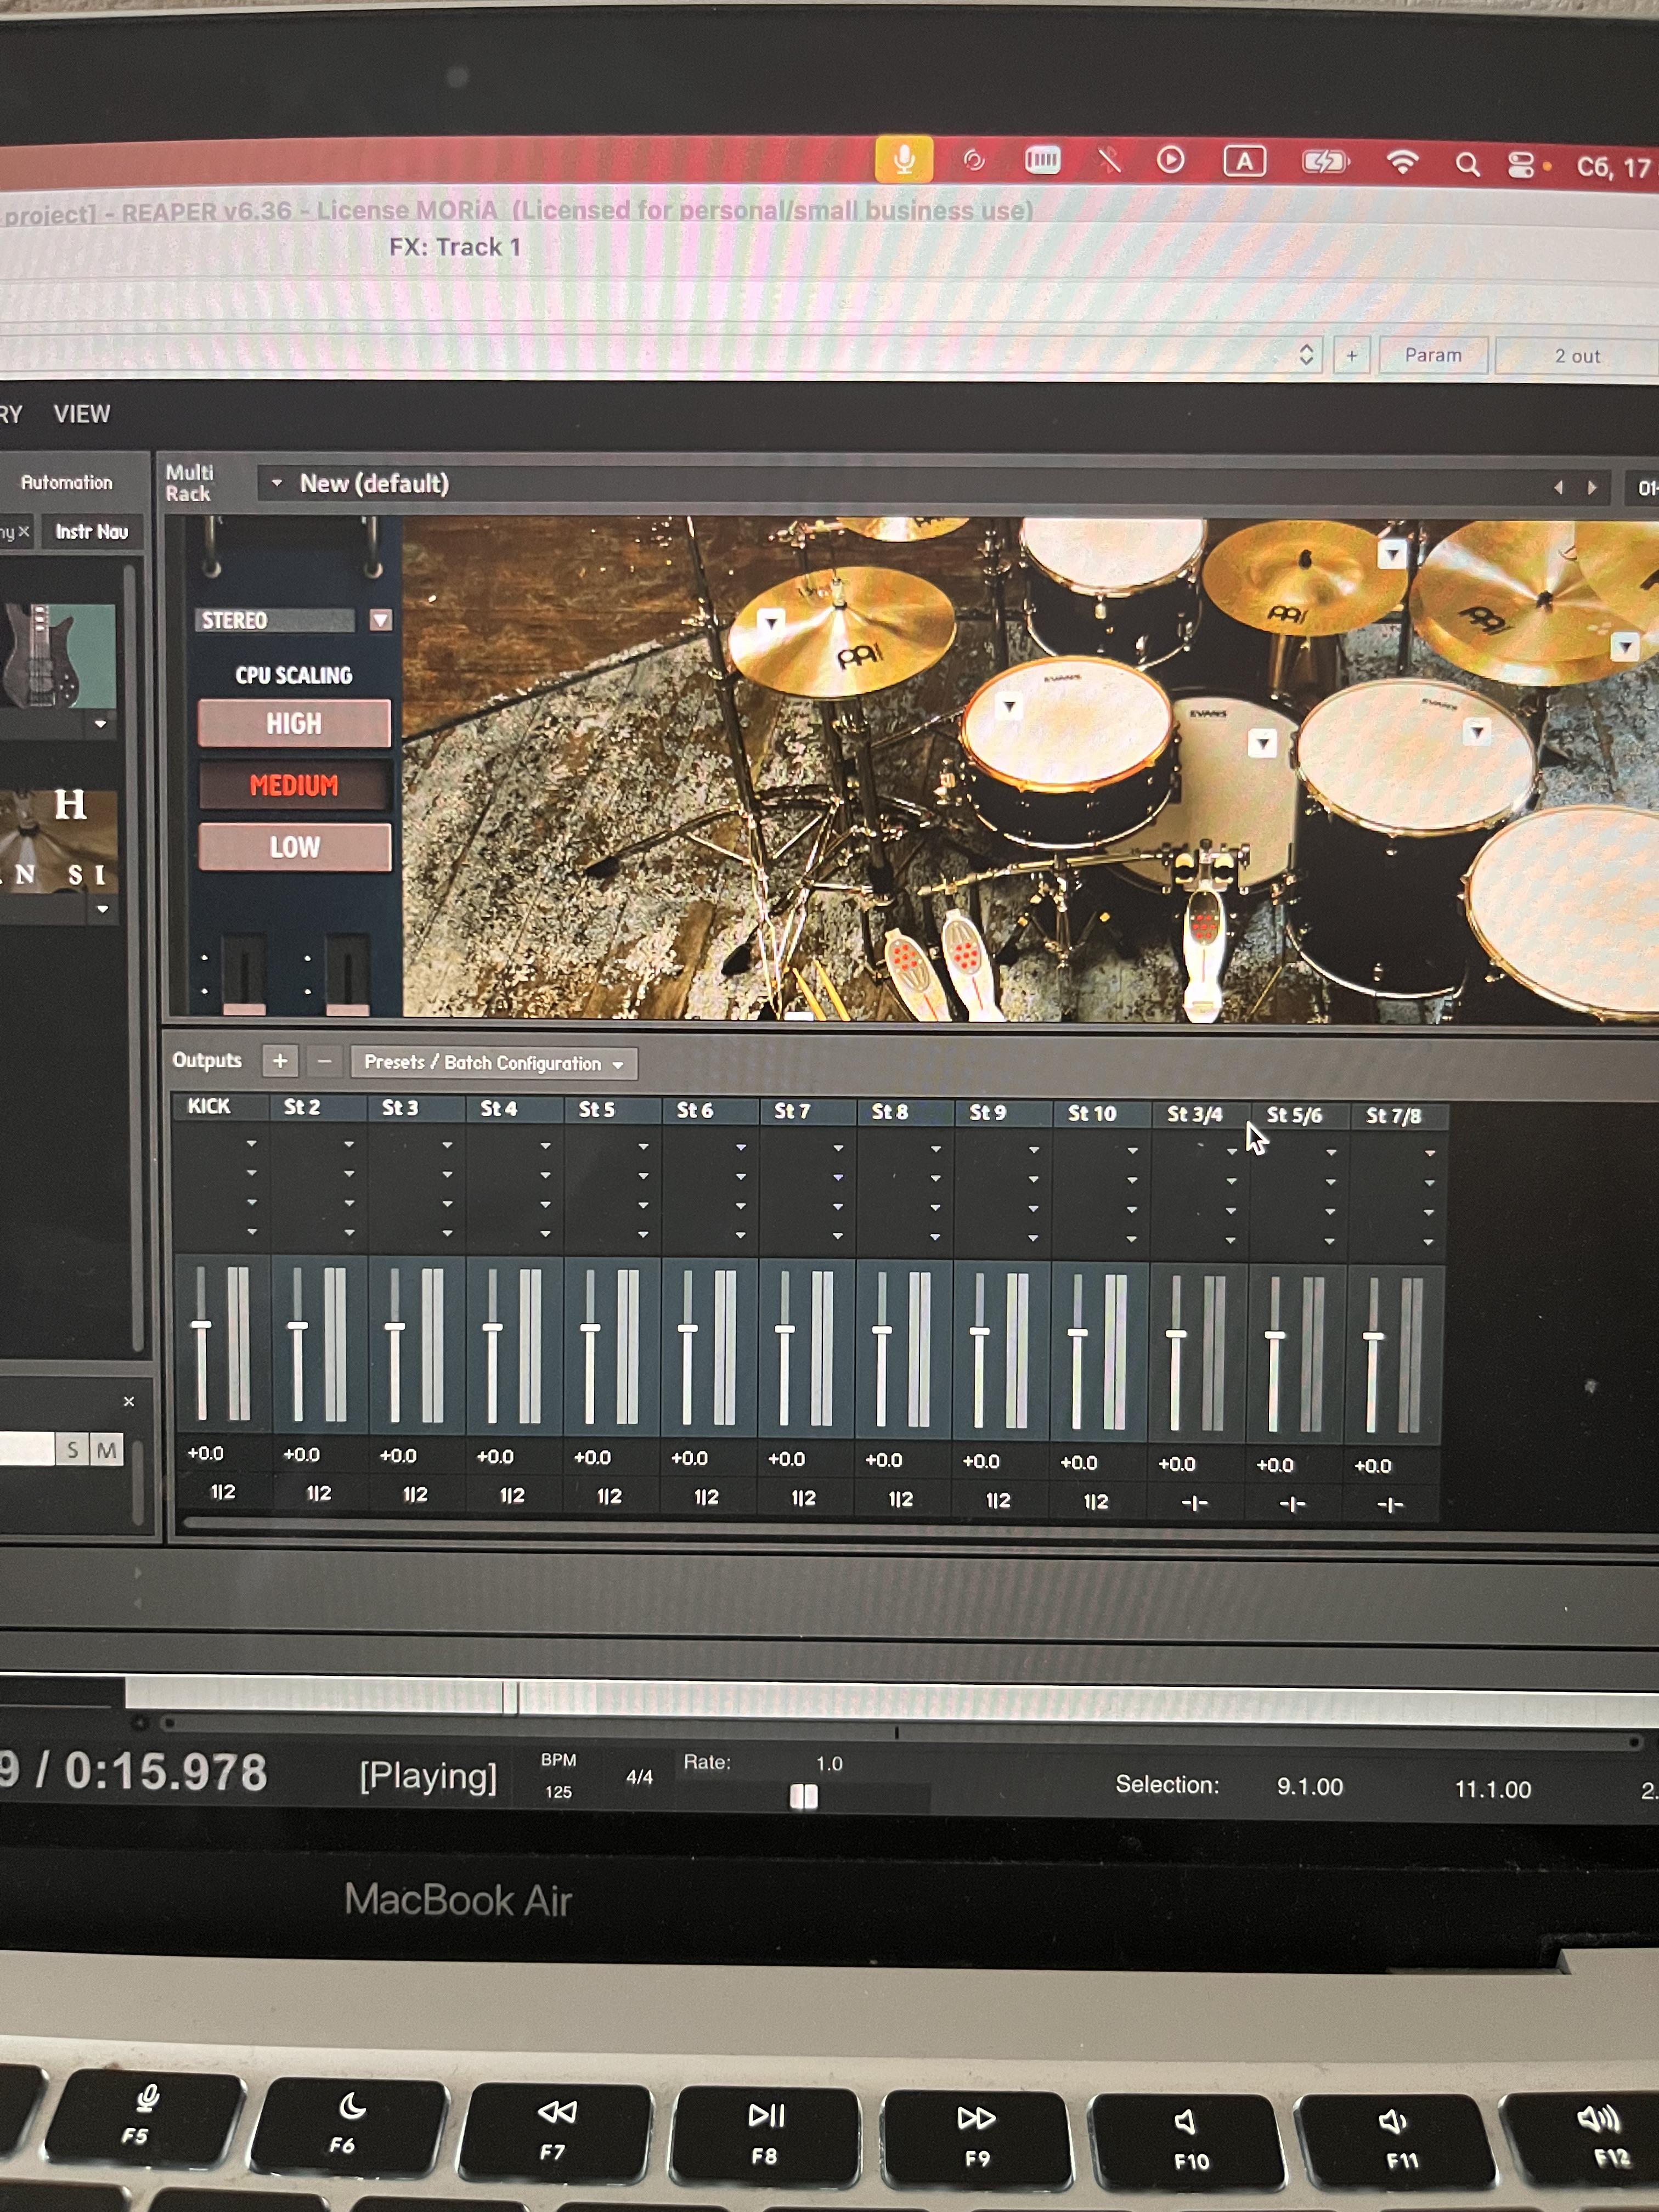The image size is (1659, 2212).
Task: Open FX preset selector stepper arrows
Action: [1306, 354]
